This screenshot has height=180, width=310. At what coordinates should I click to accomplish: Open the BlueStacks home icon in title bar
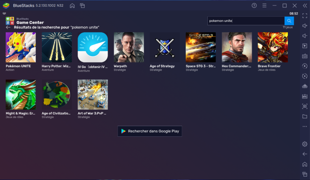[x=72, y=5]
